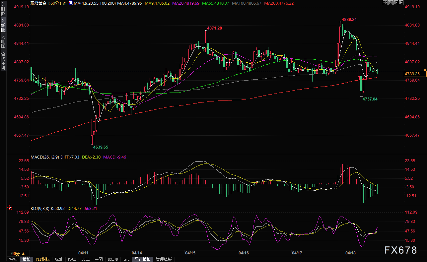Switch to 分时图 view in left sidebar
The image size is (427, 262).
[3, 10]
